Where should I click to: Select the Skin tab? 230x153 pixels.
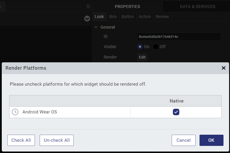pyautogui.click(x=112, y=17)
